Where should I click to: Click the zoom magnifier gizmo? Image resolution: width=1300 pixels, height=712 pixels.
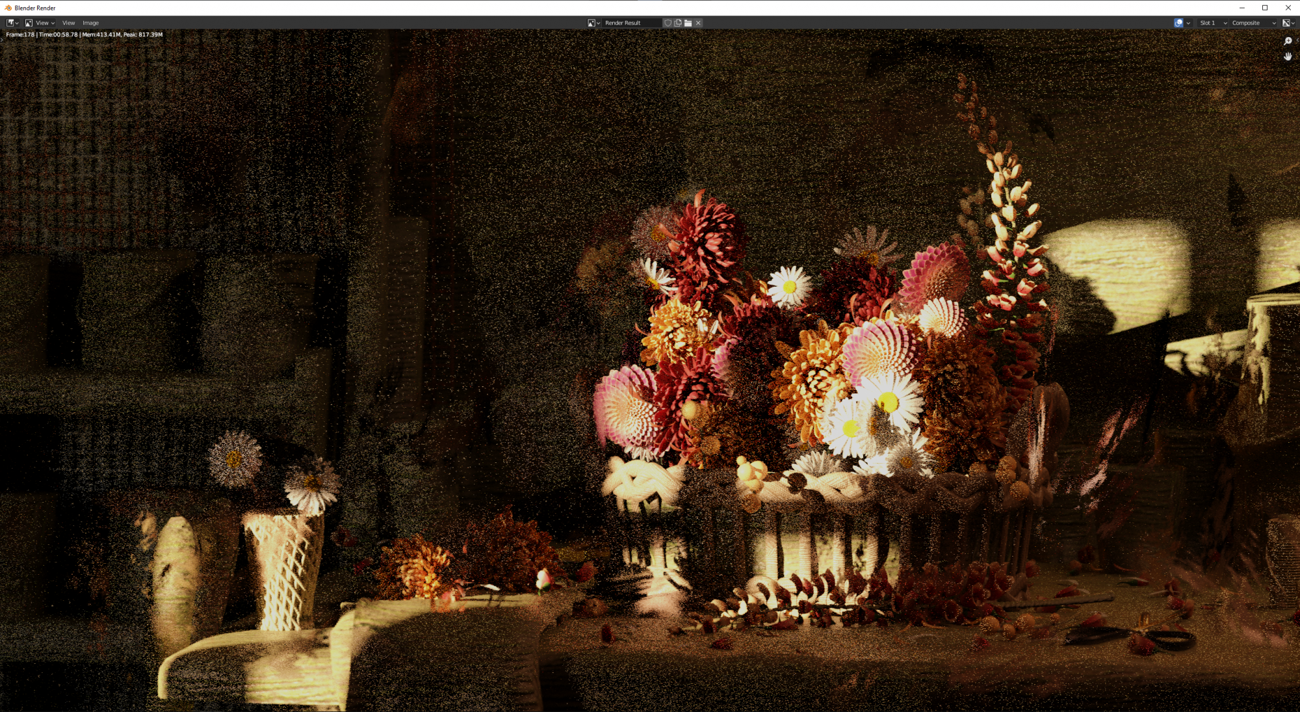(1288, 41)
